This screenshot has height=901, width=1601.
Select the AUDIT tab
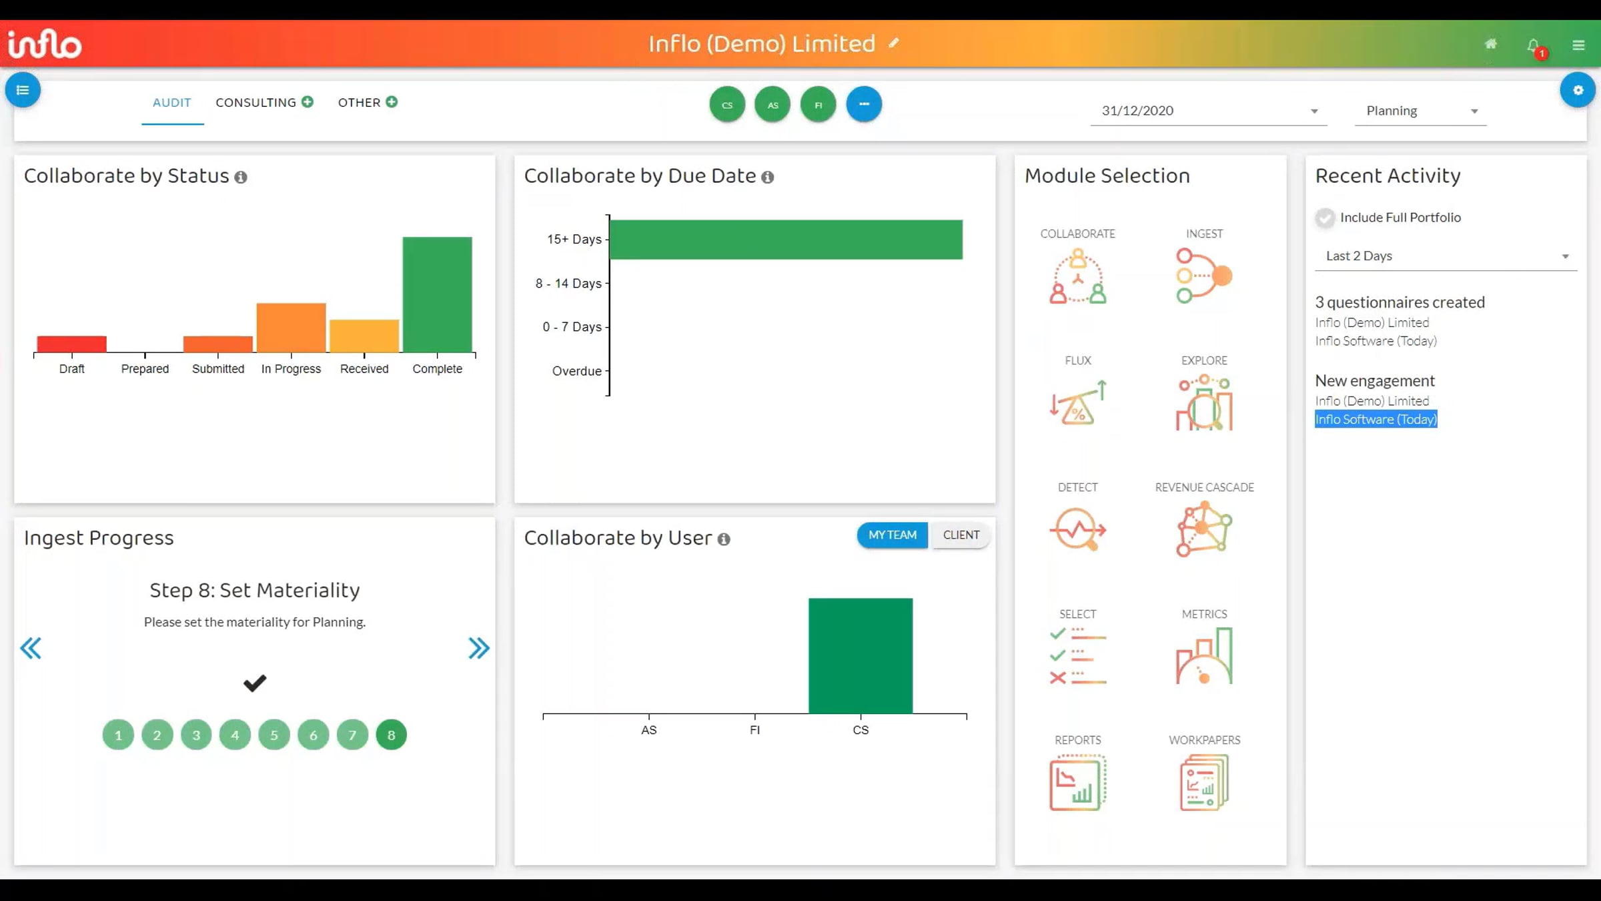(x=172, y=103)
